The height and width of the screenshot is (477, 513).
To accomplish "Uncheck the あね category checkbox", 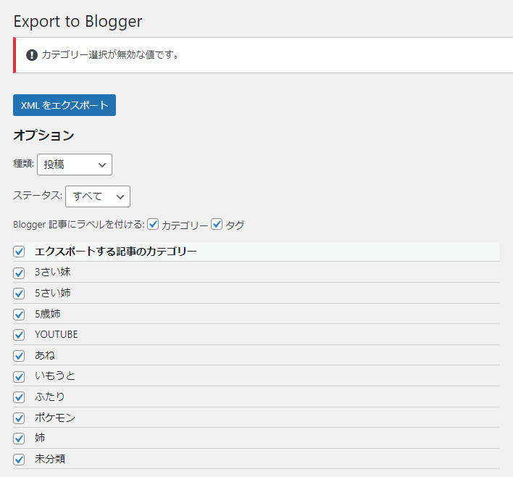I will 20,356.
